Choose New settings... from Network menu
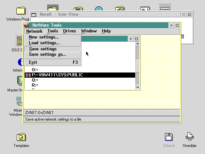Screen dimensions: 205x154 coord(53,37)
